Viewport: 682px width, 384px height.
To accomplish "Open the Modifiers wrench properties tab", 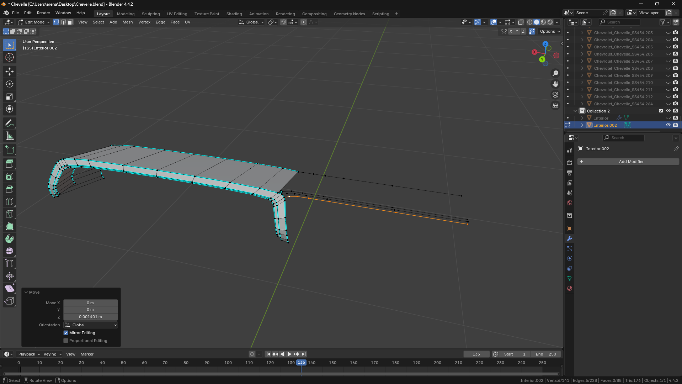I will (x=570, y=238).
